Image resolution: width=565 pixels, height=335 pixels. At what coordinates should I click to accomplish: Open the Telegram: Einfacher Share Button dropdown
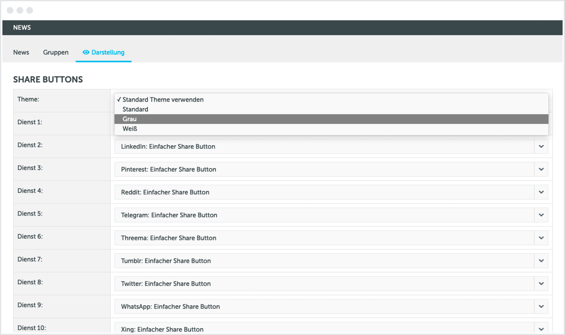coord(323,215)
